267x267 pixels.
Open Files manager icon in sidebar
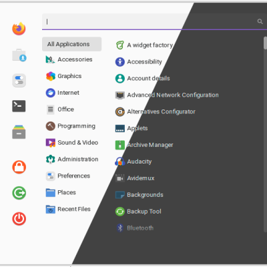[x=19, y=131]
